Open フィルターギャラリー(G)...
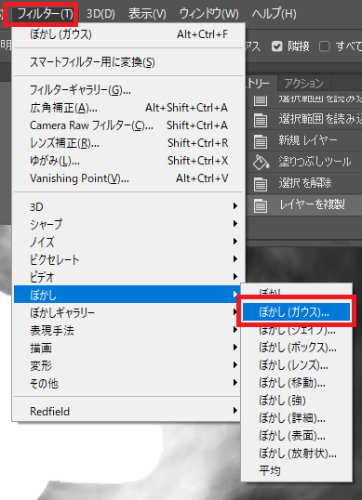This screenshot has width=362, height=500. (128, 90)
